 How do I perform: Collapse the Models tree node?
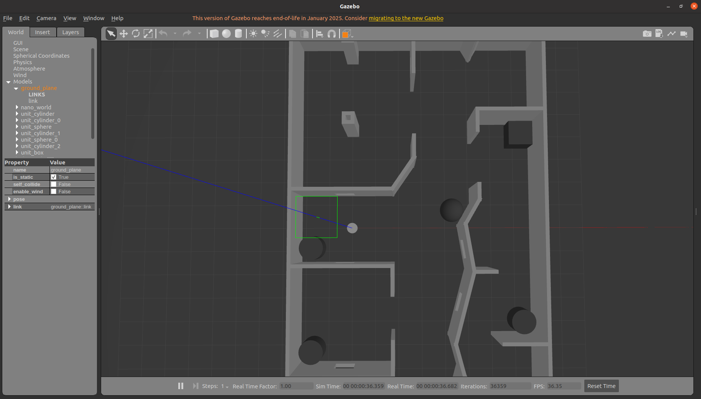pyautogui.click(x=8, y=82)
